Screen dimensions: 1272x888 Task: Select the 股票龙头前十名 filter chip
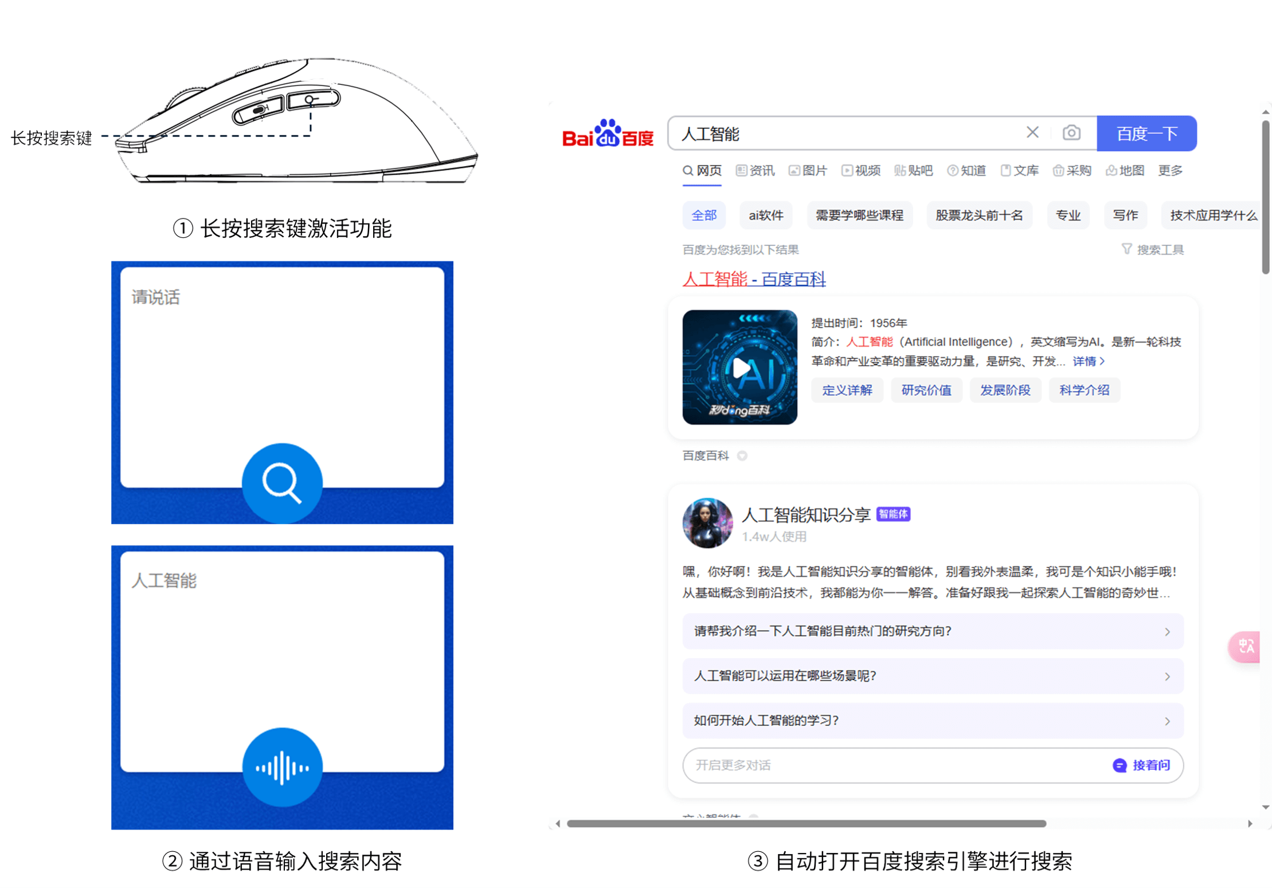pyautogui.click(x=979, y=215)
